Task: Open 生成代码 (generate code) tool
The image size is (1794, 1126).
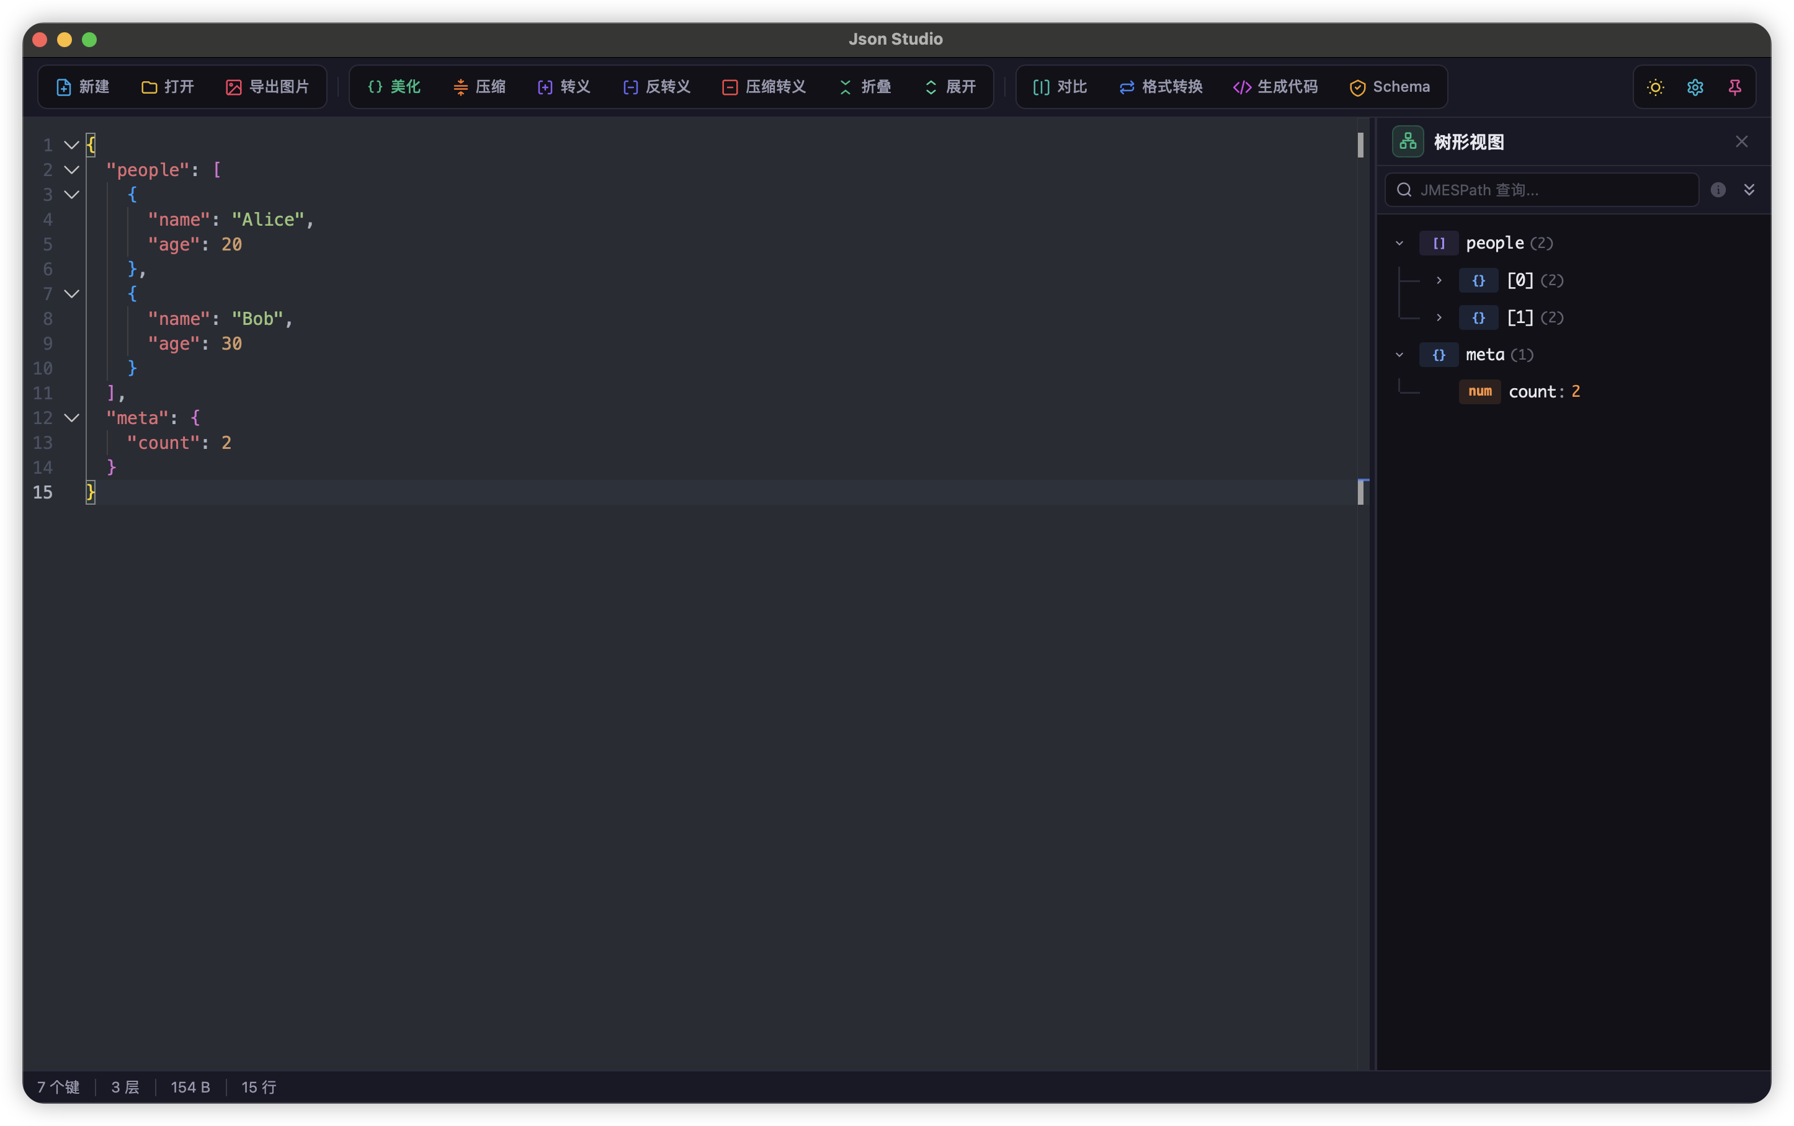Action: (1274, 86)
